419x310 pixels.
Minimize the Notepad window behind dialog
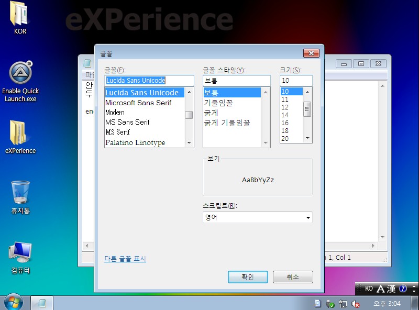click(x=344, y=63)
